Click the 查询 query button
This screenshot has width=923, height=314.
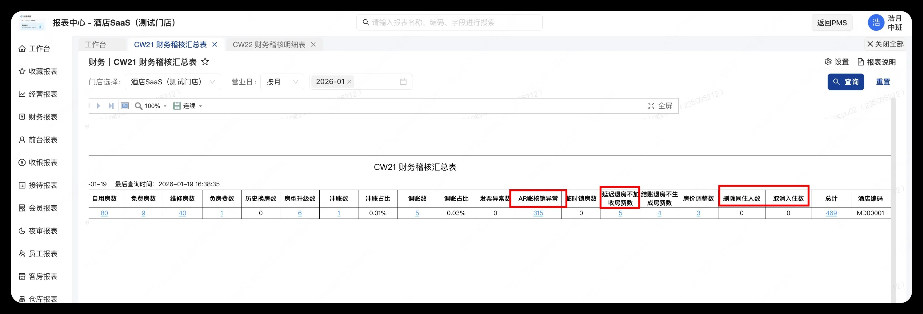coord(845,81)
